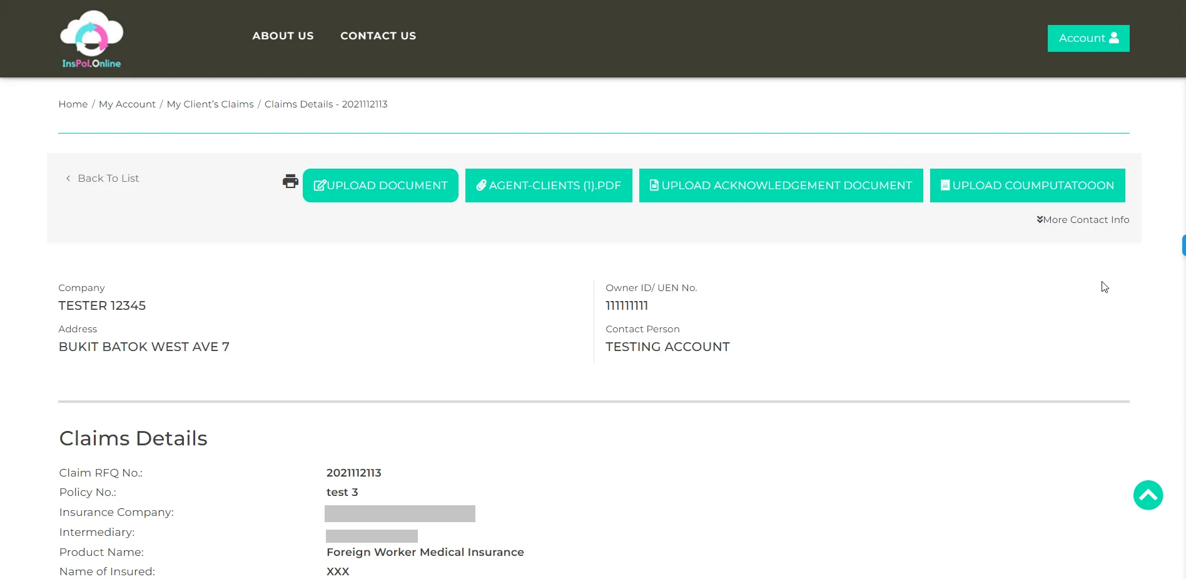Select address BUKIT BATOK WEST AVE 7
The image size is (1186, 579).
[144, 347]
